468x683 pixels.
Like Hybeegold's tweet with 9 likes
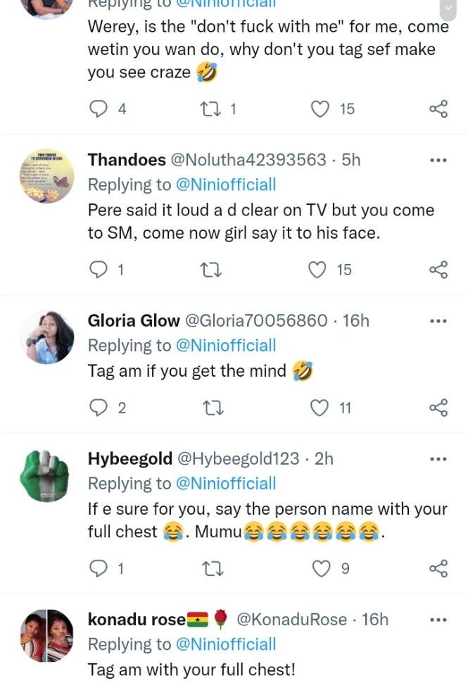click(x=321, y=568)
